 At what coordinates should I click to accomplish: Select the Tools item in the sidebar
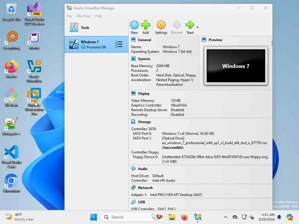click(96, 27)
